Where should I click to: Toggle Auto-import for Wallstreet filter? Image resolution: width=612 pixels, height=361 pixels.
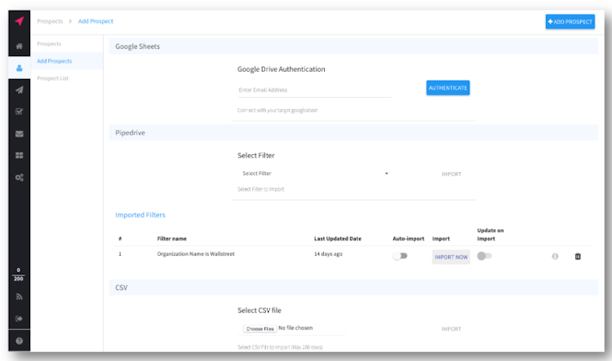coord(400,256)
